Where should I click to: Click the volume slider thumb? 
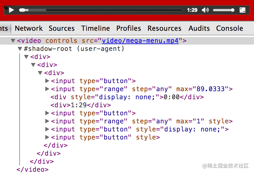coord(233,10)
